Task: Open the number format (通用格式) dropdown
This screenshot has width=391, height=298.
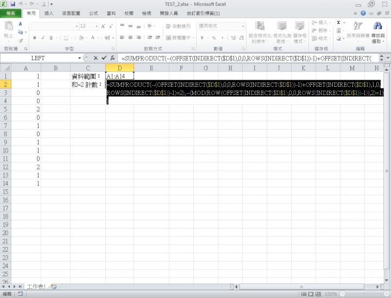Action: coord(243,26)
